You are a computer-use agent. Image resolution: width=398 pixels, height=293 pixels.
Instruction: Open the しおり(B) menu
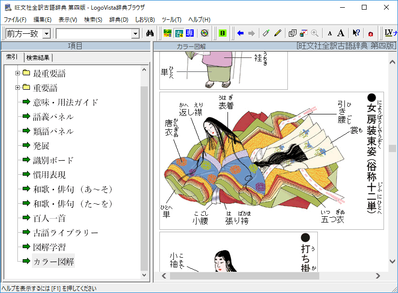click(145, 20)
